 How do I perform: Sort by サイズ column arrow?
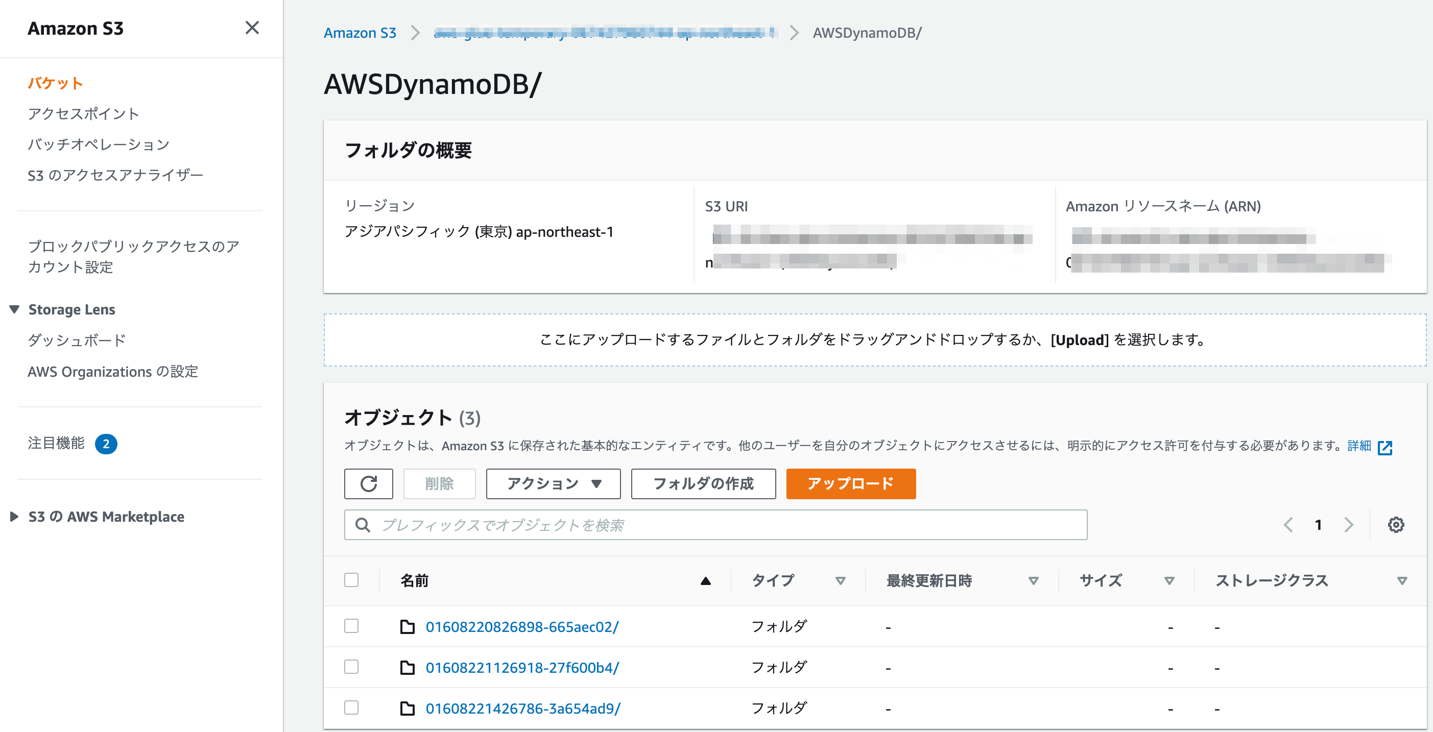(1169, 581)
